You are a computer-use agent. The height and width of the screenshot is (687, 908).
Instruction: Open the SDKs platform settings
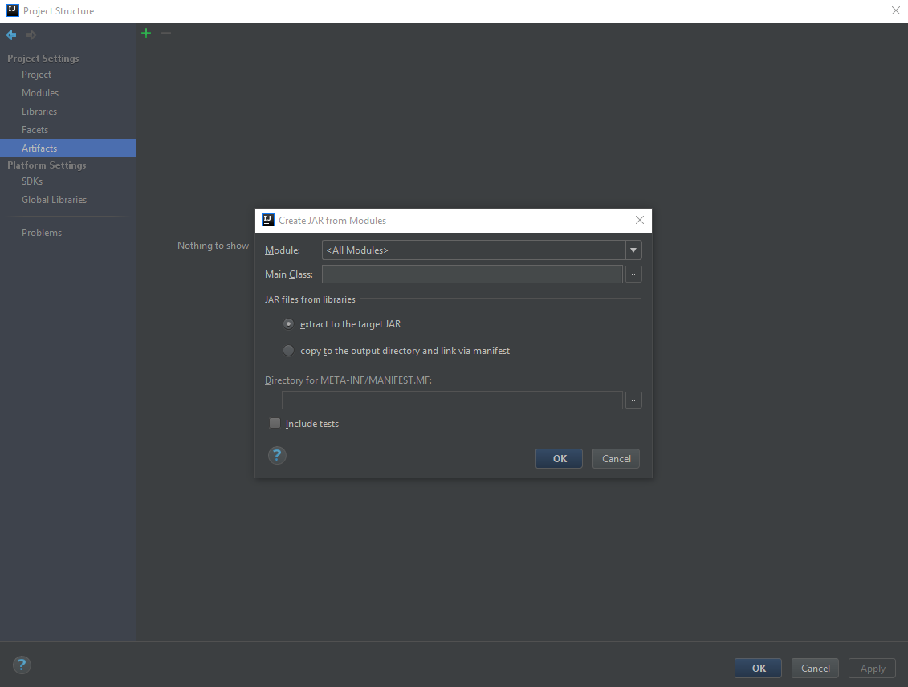click(x=32, y=181)
